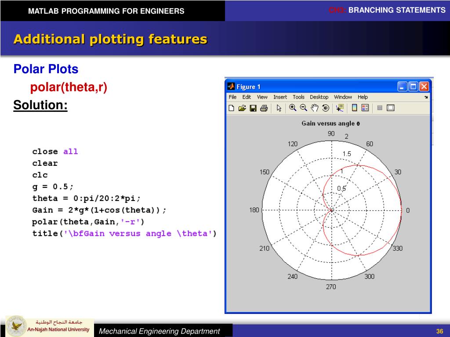
Task: Expand the Insert menu
Action: point(280,97)
